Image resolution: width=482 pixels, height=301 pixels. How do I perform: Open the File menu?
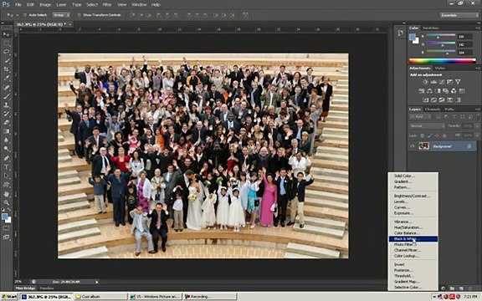coord(18,5)
